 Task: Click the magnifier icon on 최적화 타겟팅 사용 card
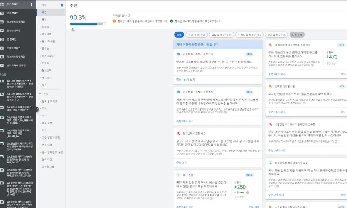270,86
